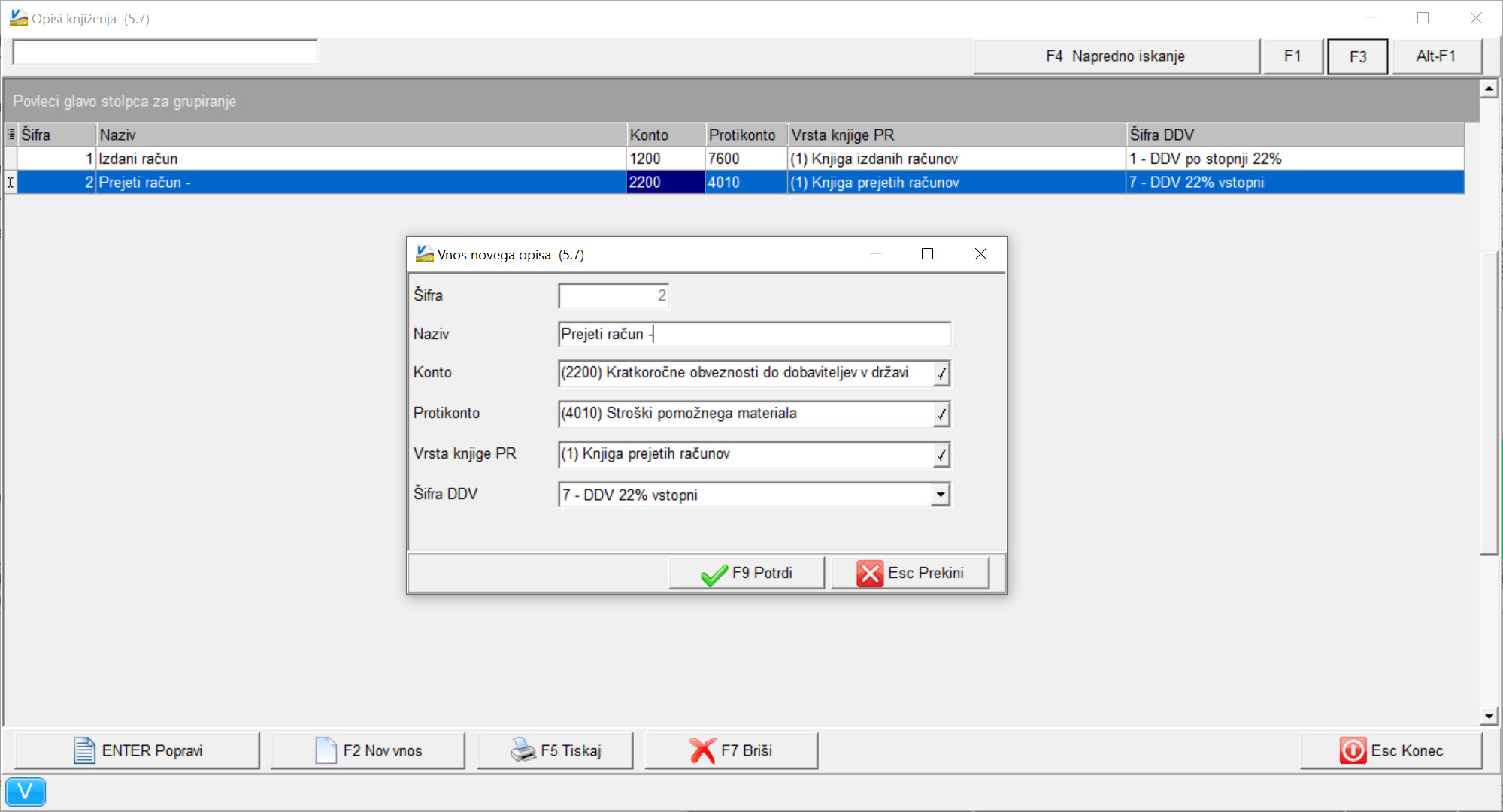
Task: Click the green checkmark on F9 Potrdi
Action: [x=714, y=574]
